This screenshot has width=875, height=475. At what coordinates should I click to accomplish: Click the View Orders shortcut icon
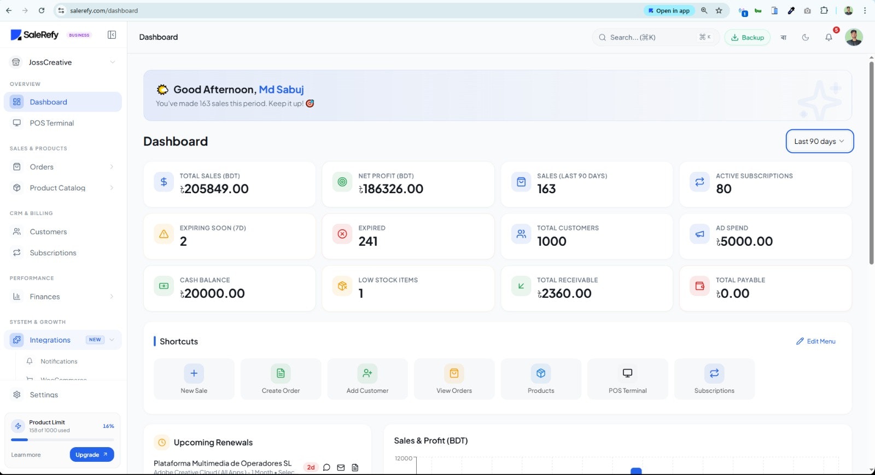coord(454,373)
